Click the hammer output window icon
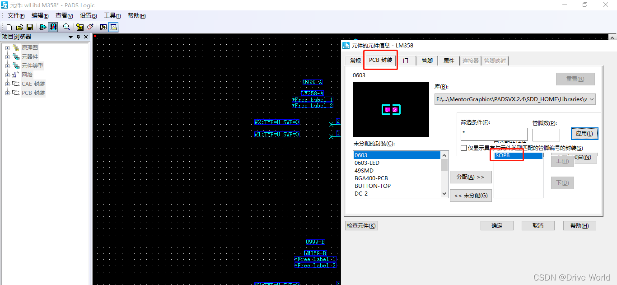The image size is (617, 285). pyautogui.click(x=103, y=27)
